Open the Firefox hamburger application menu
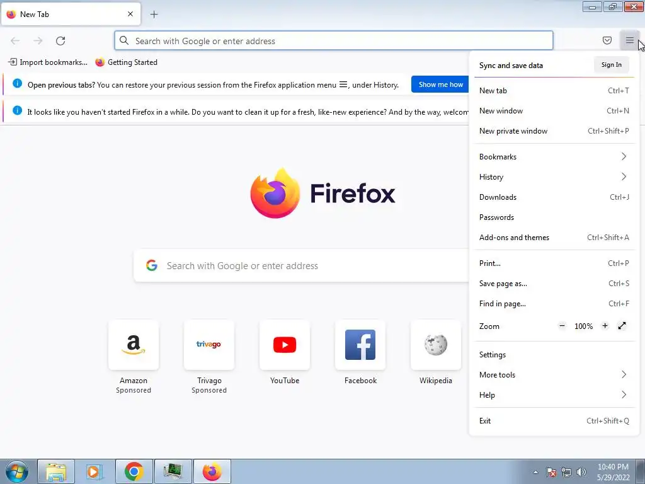 tap(629, 40)
